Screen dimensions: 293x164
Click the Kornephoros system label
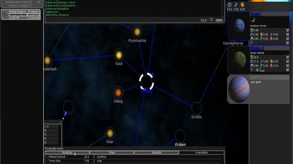(x=233, y=43)
